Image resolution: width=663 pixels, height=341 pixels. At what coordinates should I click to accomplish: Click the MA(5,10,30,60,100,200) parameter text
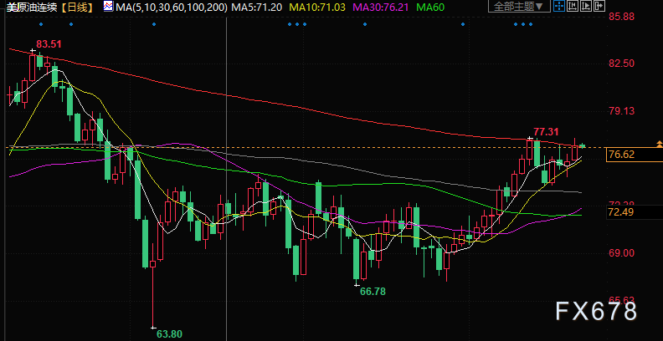tap(172, 7)
